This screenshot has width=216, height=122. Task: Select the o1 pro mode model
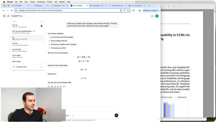point(27,56)
